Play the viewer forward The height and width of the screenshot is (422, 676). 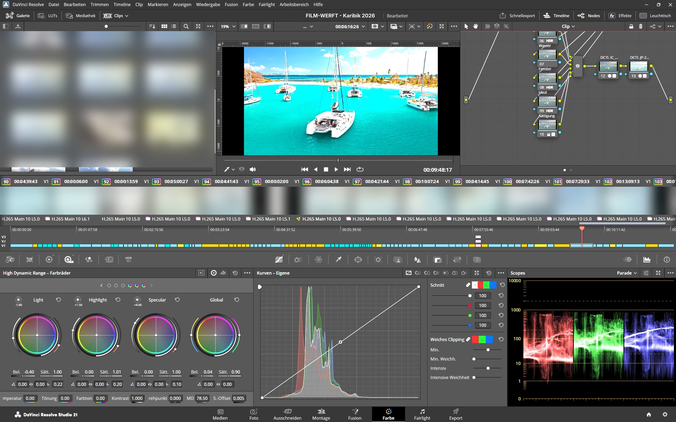point(336,169)
